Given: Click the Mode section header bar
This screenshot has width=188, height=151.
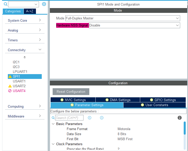Looking at the screenshot, I should pos(118,11).
